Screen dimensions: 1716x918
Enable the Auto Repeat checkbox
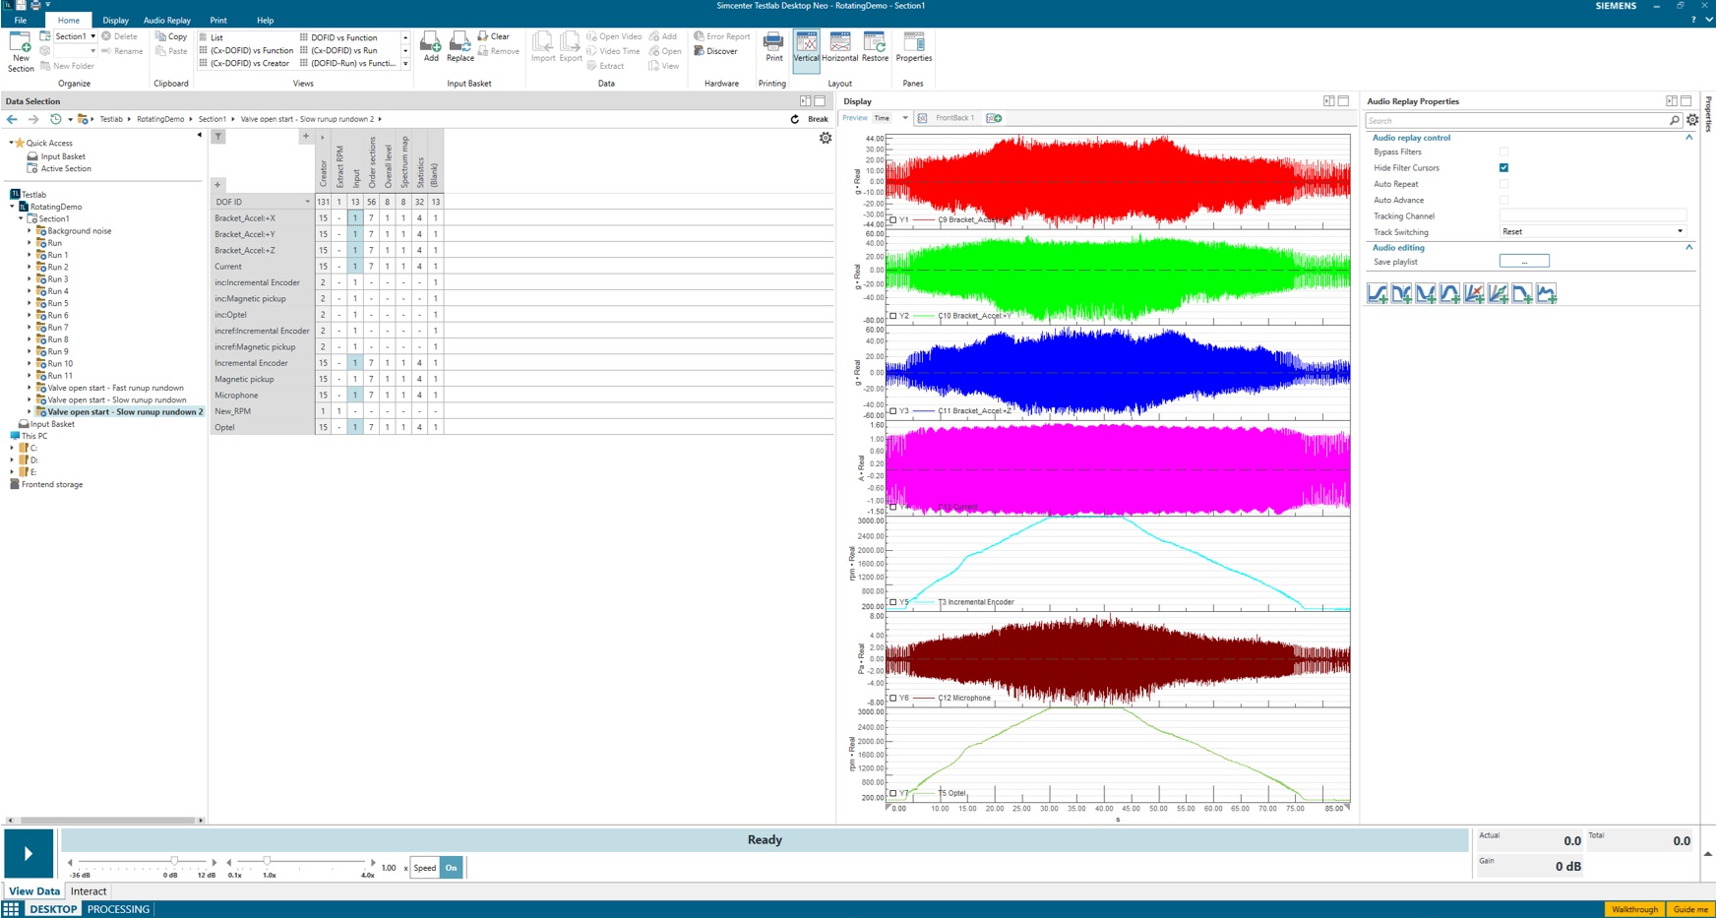pos(1503,184)
